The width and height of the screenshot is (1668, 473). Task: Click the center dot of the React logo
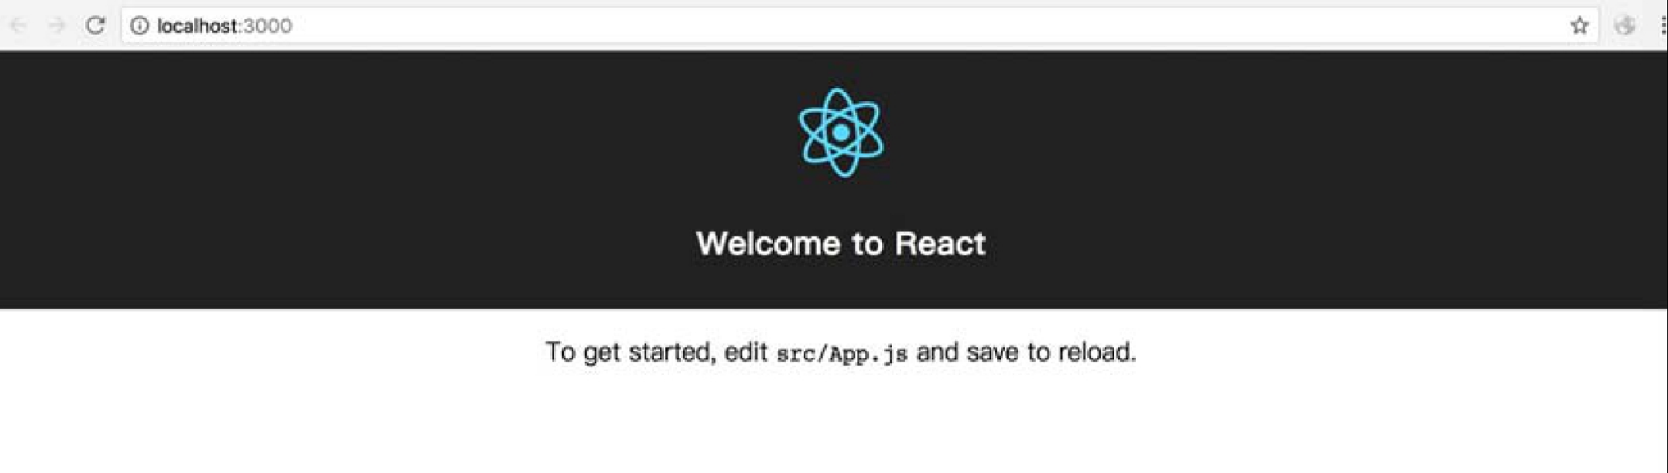click(841, 132)
